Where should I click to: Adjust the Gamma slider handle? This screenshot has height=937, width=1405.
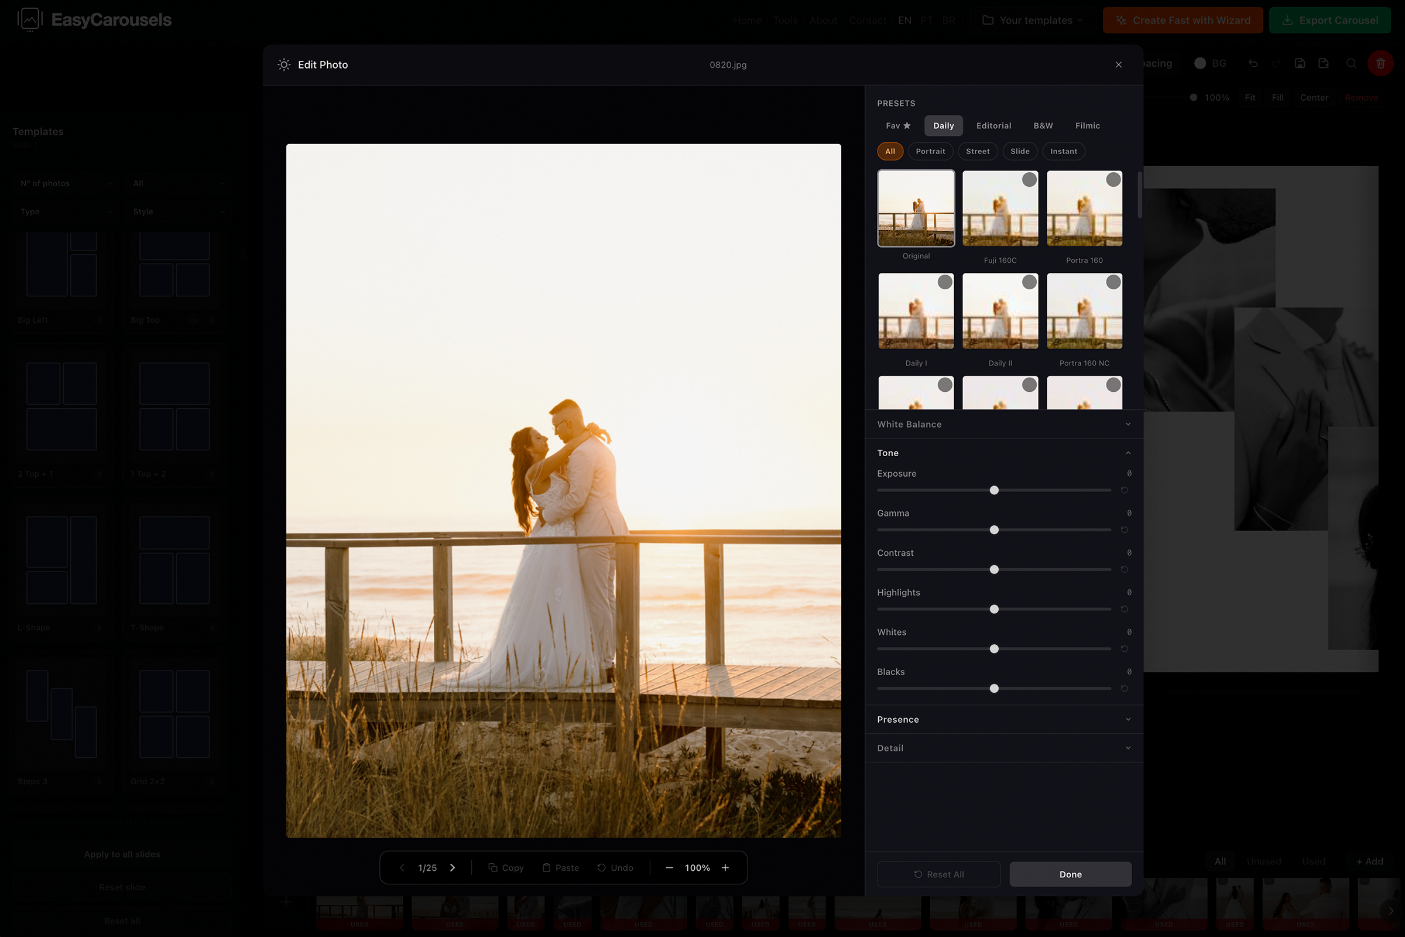994,530
